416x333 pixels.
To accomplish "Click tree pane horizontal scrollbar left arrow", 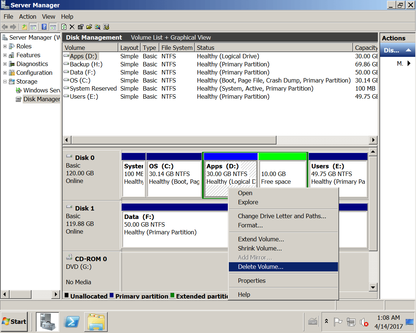I will (x=5, y=294).
